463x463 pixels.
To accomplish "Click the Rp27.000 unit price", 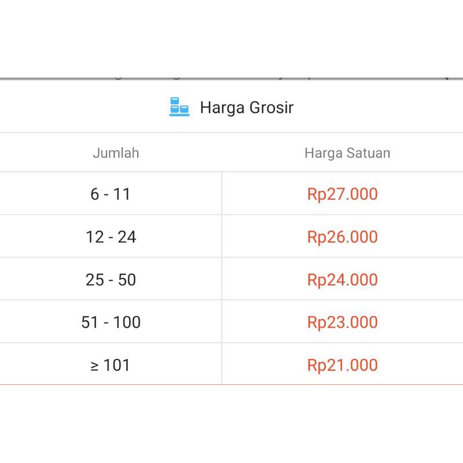I will [x=342, y=194].
